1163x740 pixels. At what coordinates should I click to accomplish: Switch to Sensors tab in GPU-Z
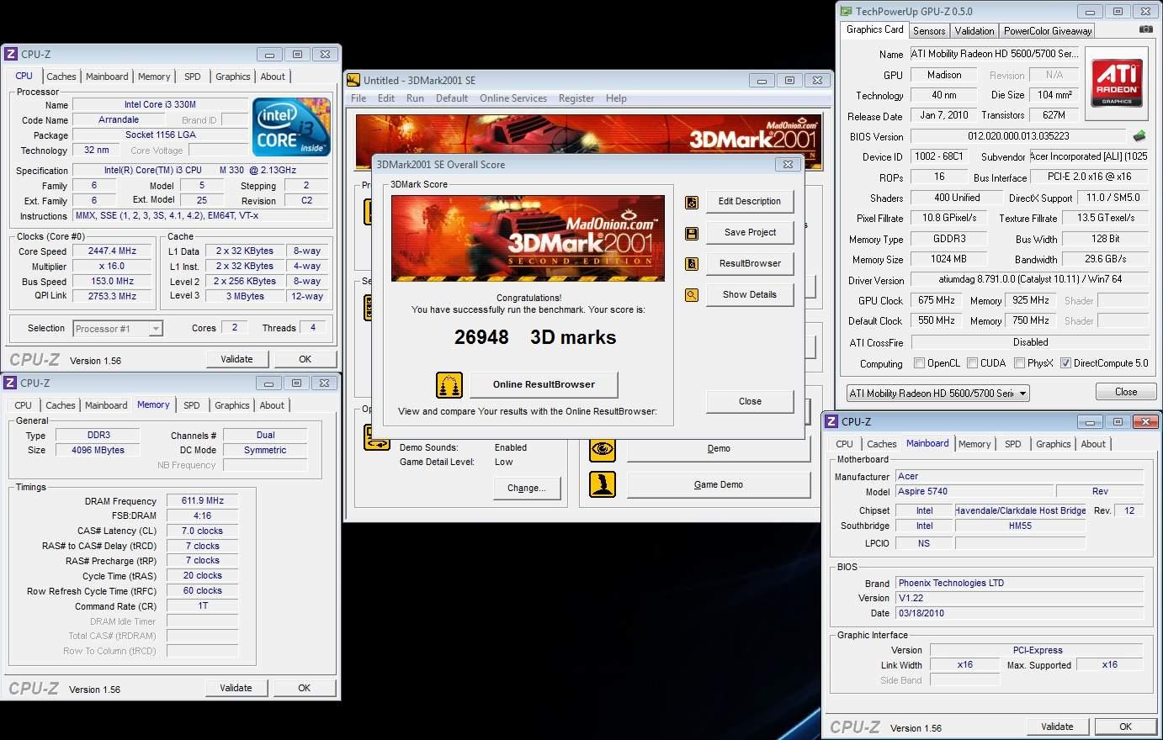(x=929, y=31)
